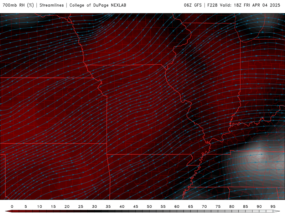Click the '55' label on color scale

[163, 207]
